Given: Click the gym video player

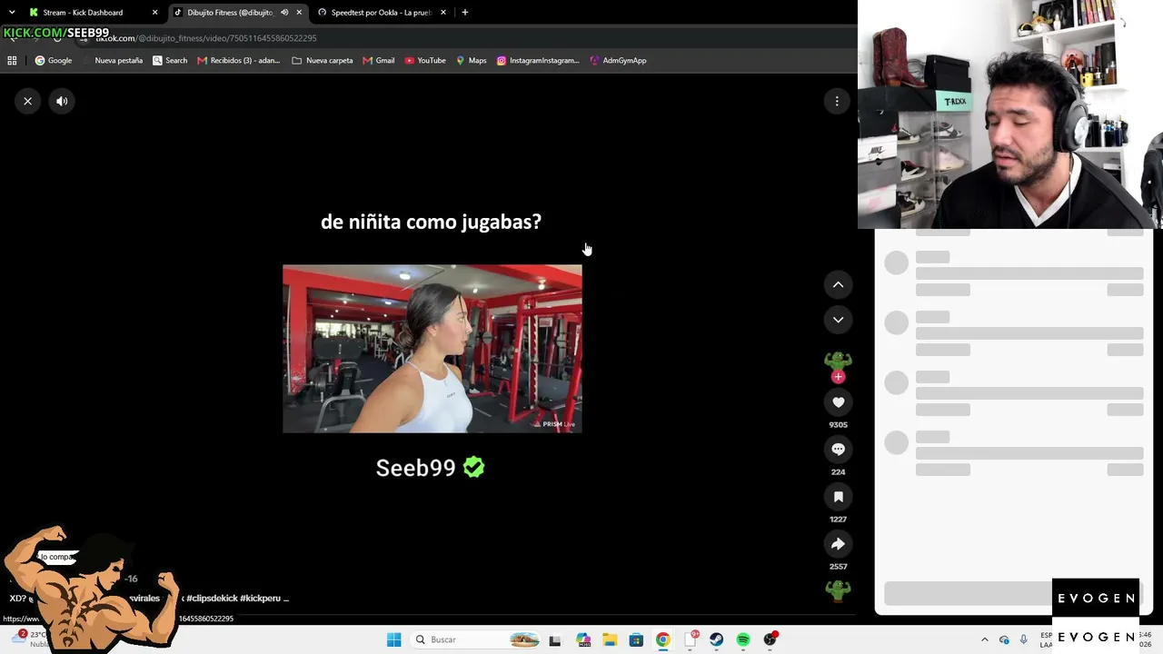Looking at the screenshot, I should (432, 349).
